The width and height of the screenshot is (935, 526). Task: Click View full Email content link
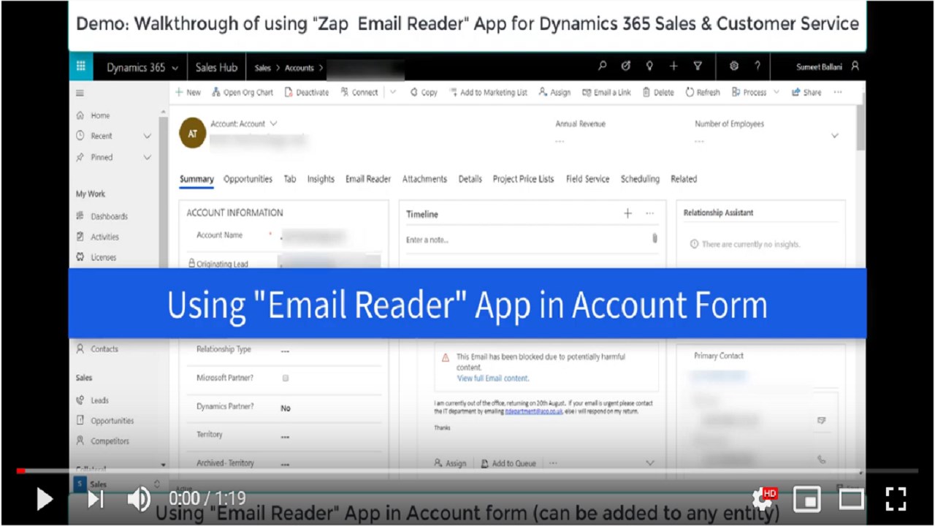pyautogui.click(x=493, y=378)
